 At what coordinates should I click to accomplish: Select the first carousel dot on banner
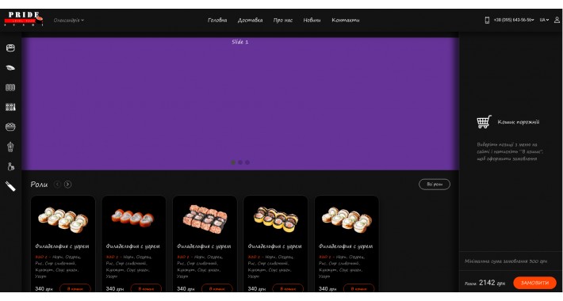click(233, 162)
